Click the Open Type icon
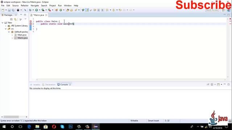The image size is (232, 130). [x=68, y=10]
